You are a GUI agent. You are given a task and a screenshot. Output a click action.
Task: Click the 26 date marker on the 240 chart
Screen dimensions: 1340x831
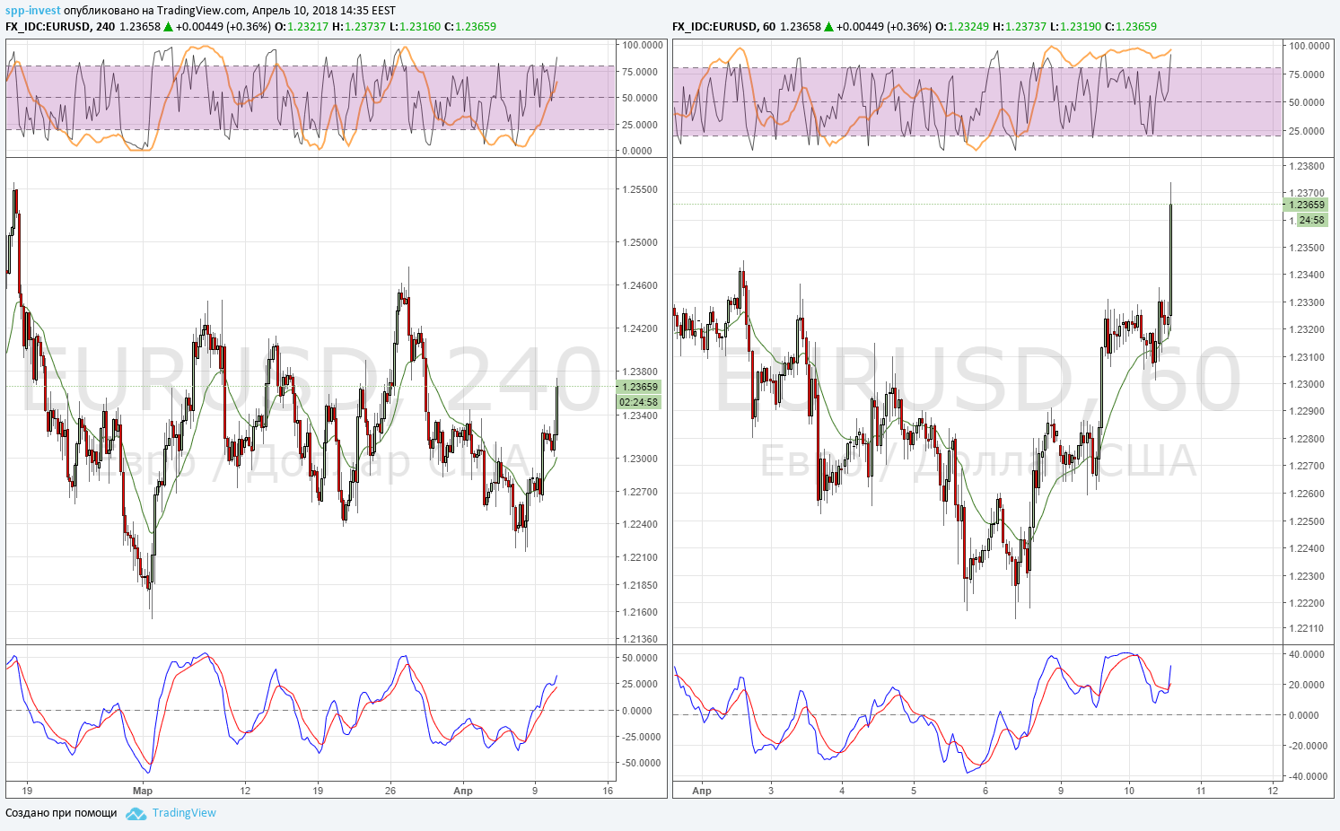(390, 791)
